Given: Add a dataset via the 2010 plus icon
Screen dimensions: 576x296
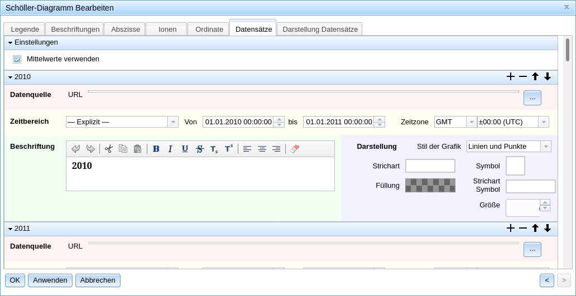Looking at the screenshot, I should coord(510,77).
